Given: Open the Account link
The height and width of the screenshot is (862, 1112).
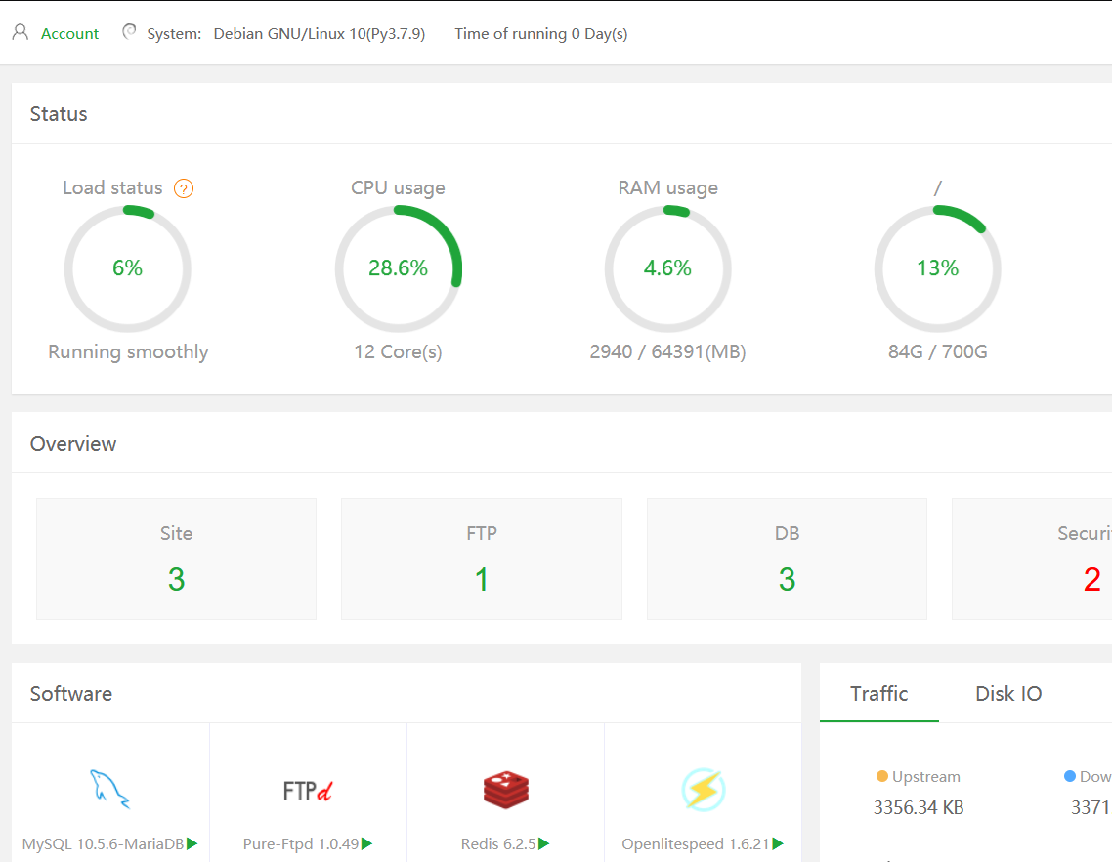Looking at the screenshot, I should tap(69, 34).
